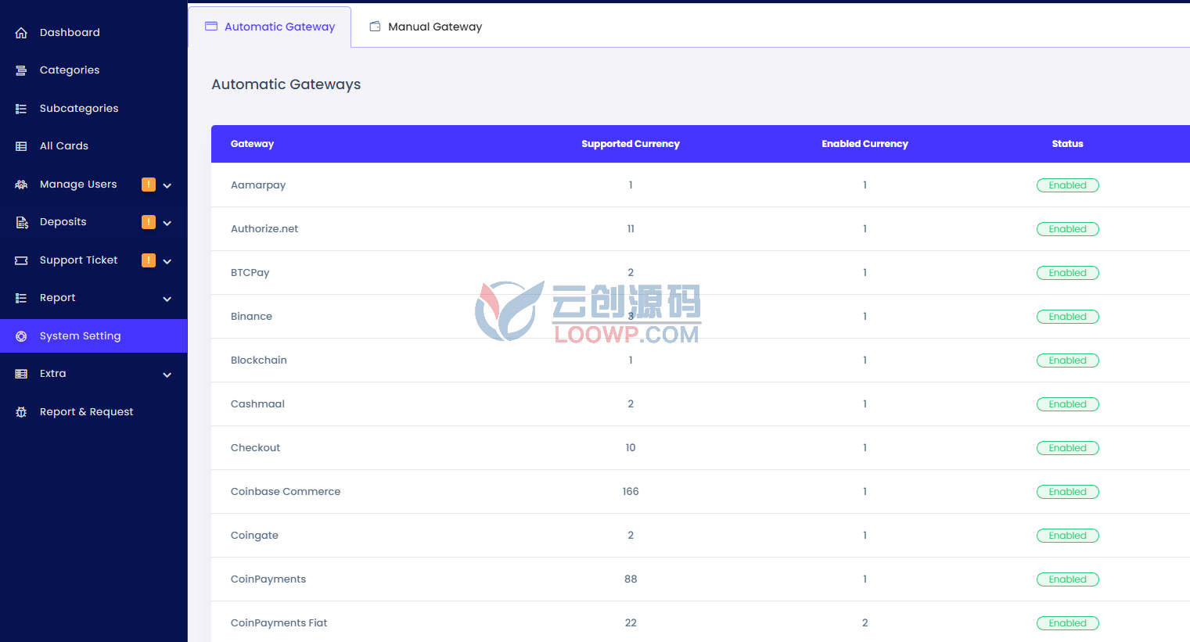The width and height of the screenshot is (1190, 642).
Task: Click the Support Ticket icon
Action: (x=21, y=260)
